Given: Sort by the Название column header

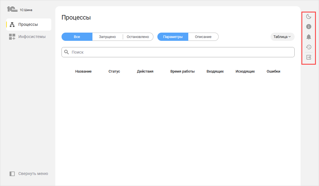Looking at the screenshot, I should (x=83, y=71).
